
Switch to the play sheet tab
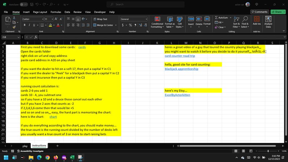(x=25, y=146)
